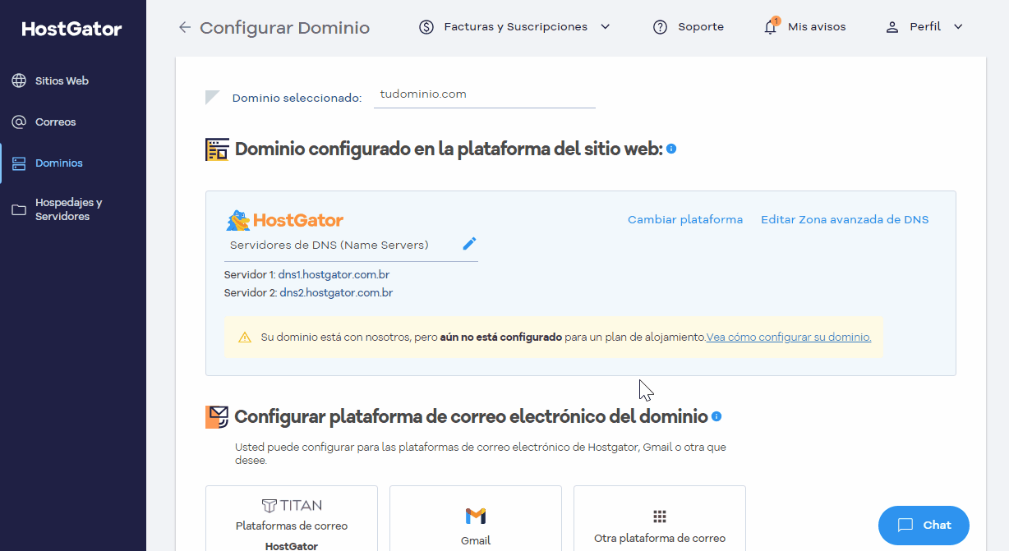Click info icon next to Configurar plataforma de correo
This screenshot has height=551, width=1009.
coord(716,416)
